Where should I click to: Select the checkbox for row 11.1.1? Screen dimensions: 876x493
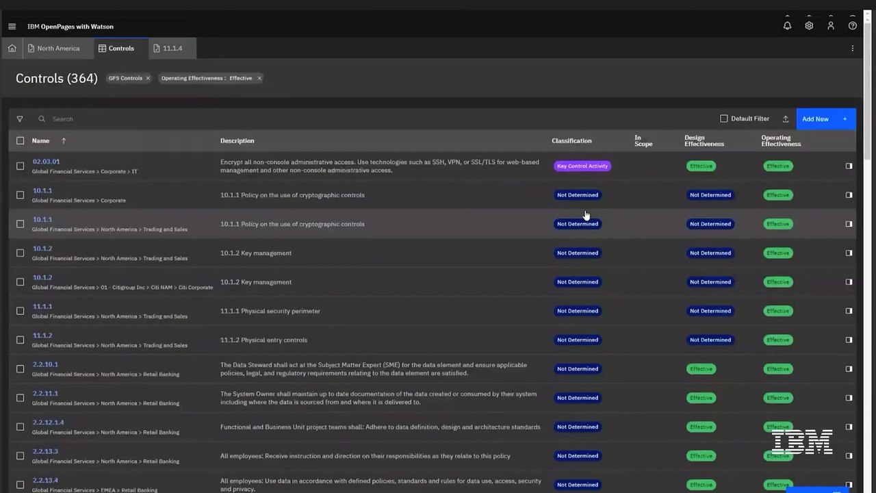[20, 311]
